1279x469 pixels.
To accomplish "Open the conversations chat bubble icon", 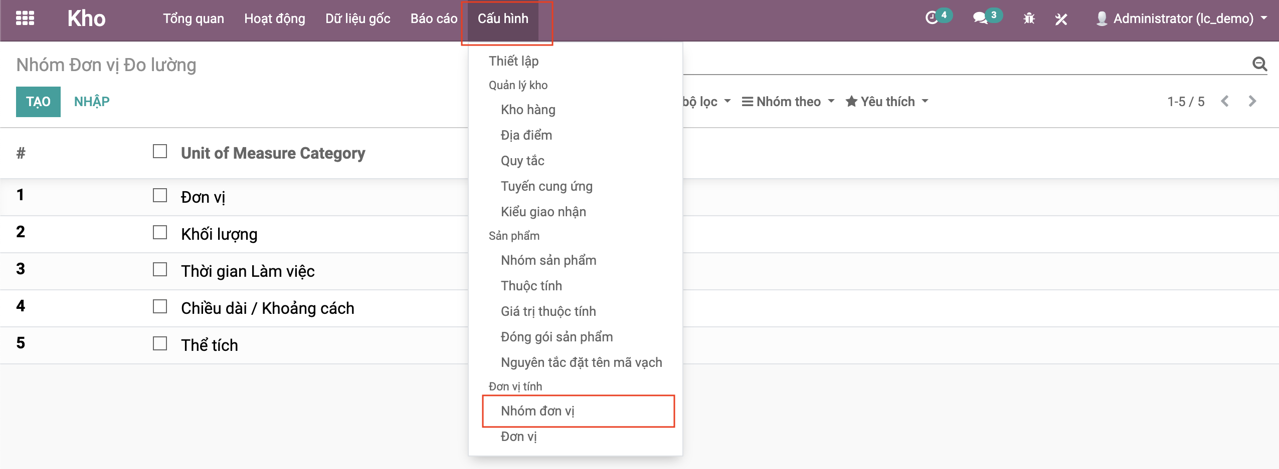I will [980, 19].
